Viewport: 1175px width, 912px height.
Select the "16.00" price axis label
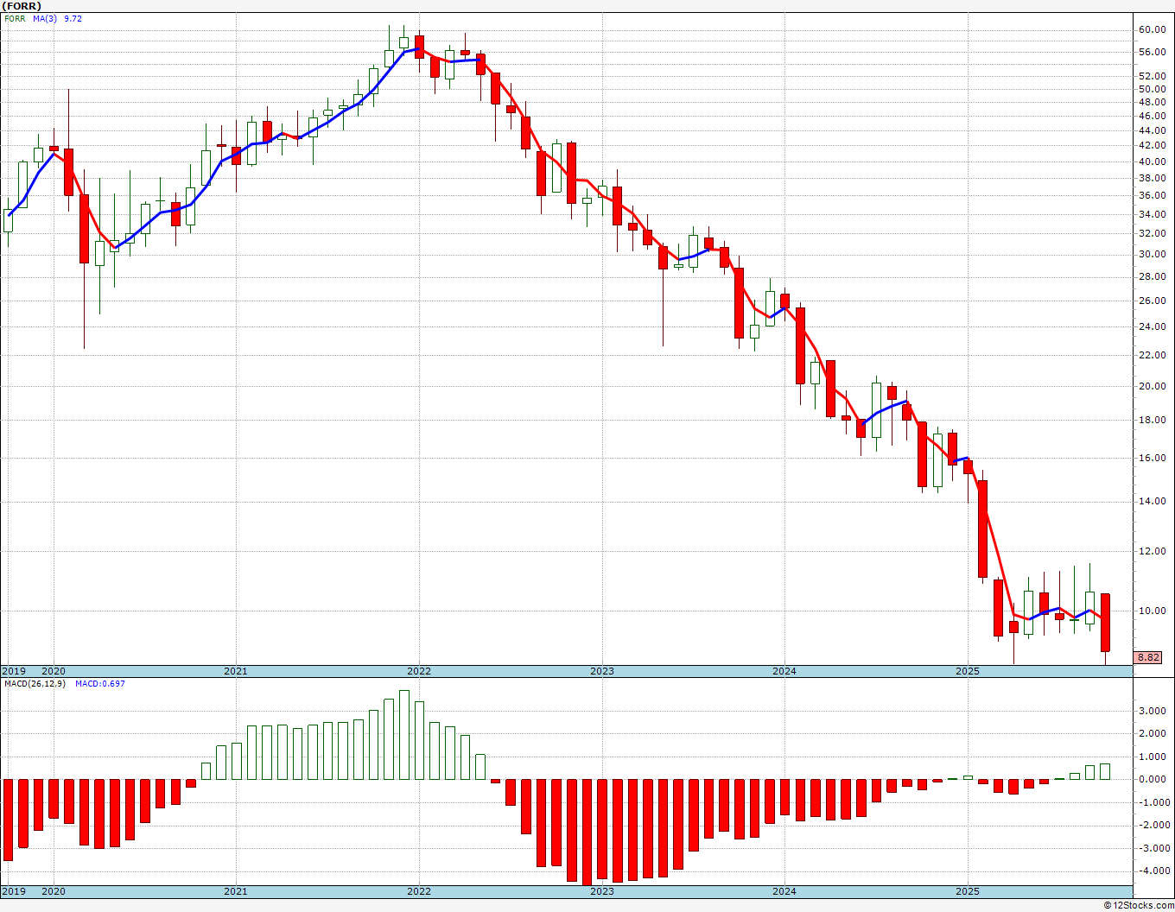point(1152,459)
